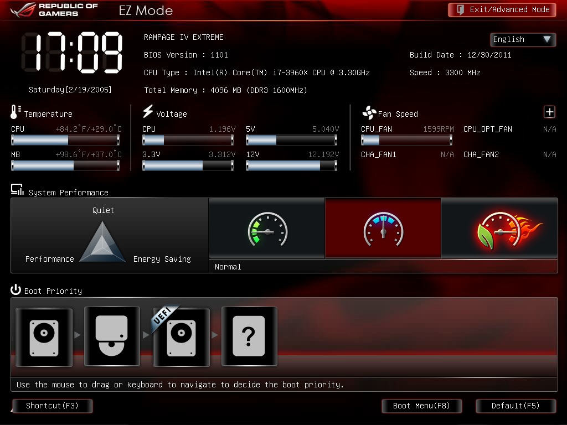Screen dimensions: 567x425
Task: Click the MB temperature bar
Action: point(65,165)
